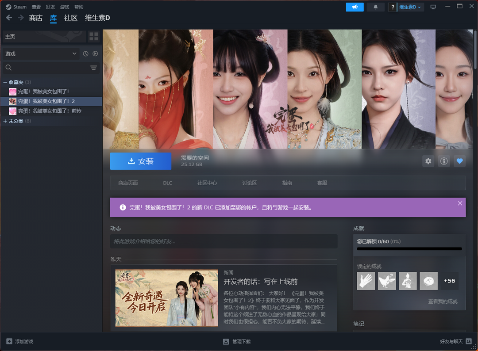Click the hand achievement icon
This screenshot has width=478, height=351.
pyautogui.click(x=366, y=281)
